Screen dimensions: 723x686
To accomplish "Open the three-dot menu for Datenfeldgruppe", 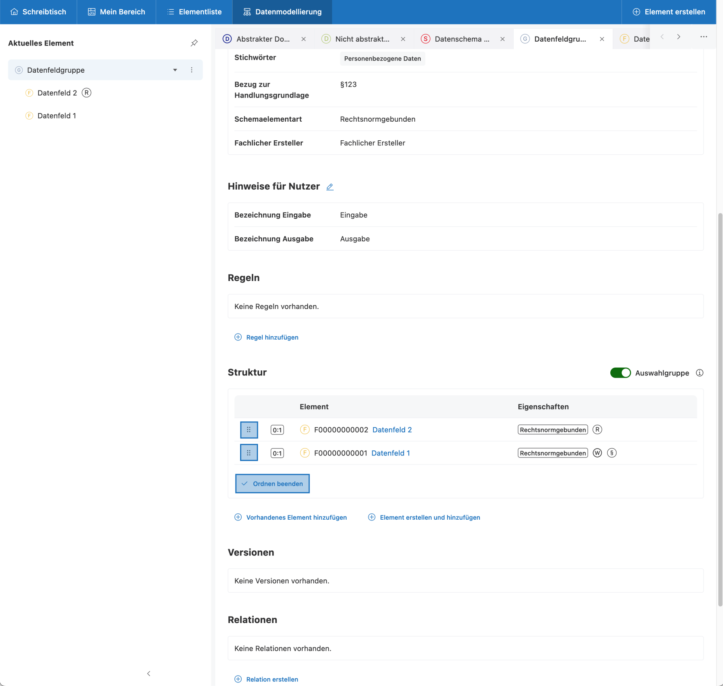I will pos(192,70).
